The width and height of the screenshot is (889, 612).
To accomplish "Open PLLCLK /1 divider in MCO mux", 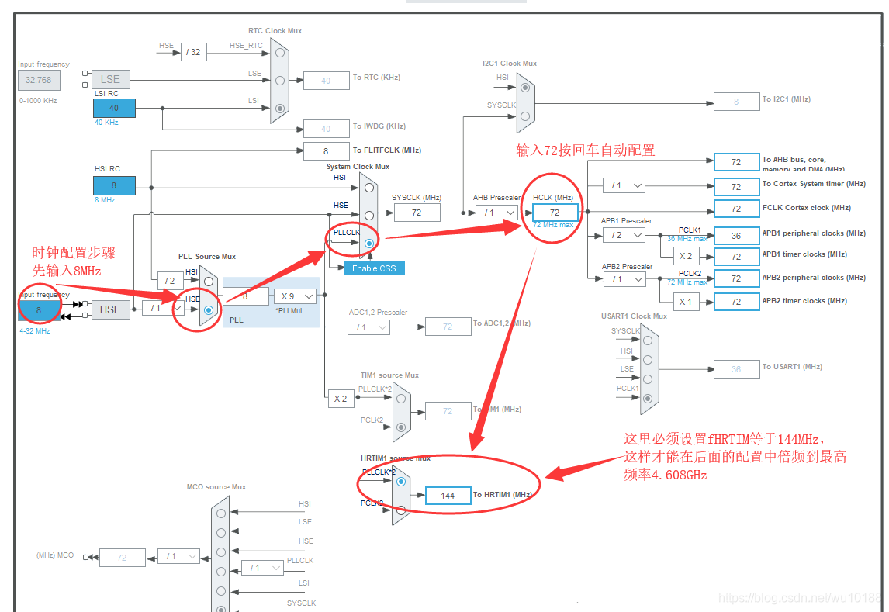I will coord(262,568).
